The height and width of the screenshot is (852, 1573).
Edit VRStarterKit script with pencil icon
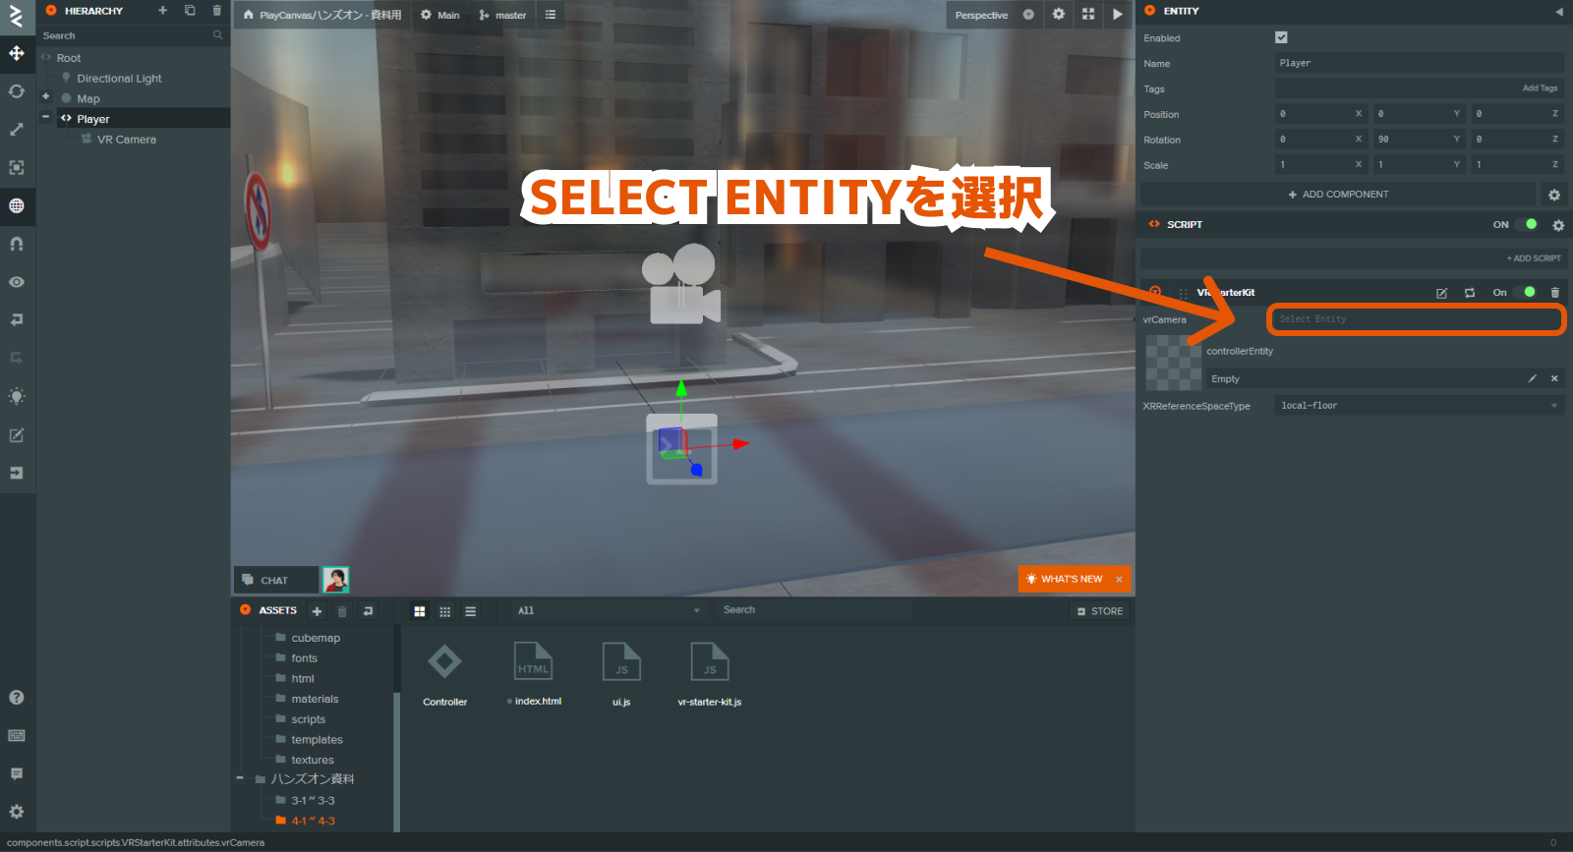click(x=1441, y=293)
